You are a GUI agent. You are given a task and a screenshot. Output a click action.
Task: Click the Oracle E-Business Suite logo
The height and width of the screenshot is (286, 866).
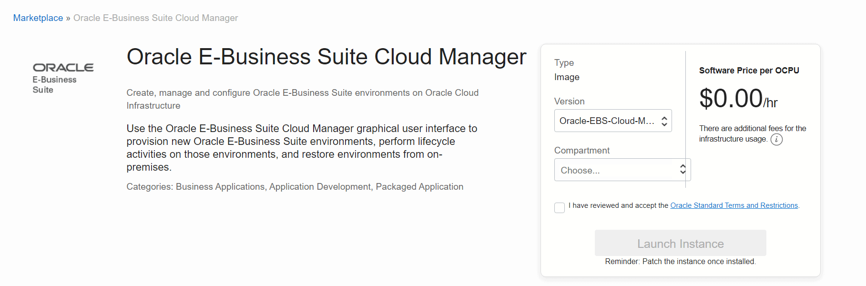(x=63, y=78)
